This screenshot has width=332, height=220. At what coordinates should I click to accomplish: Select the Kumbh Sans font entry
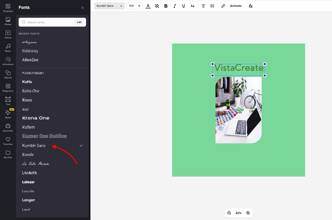[x=34, y=145]
